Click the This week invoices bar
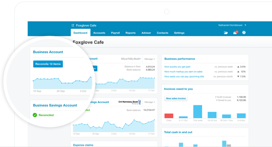Viewport: 272px width, 147px height. [x=198, y=112]
